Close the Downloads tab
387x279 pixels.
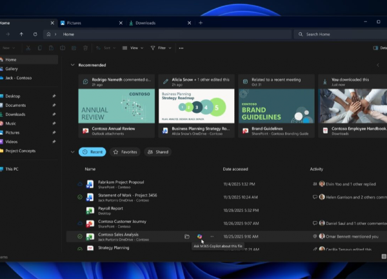pyautogui.click(x=189, y=23)
